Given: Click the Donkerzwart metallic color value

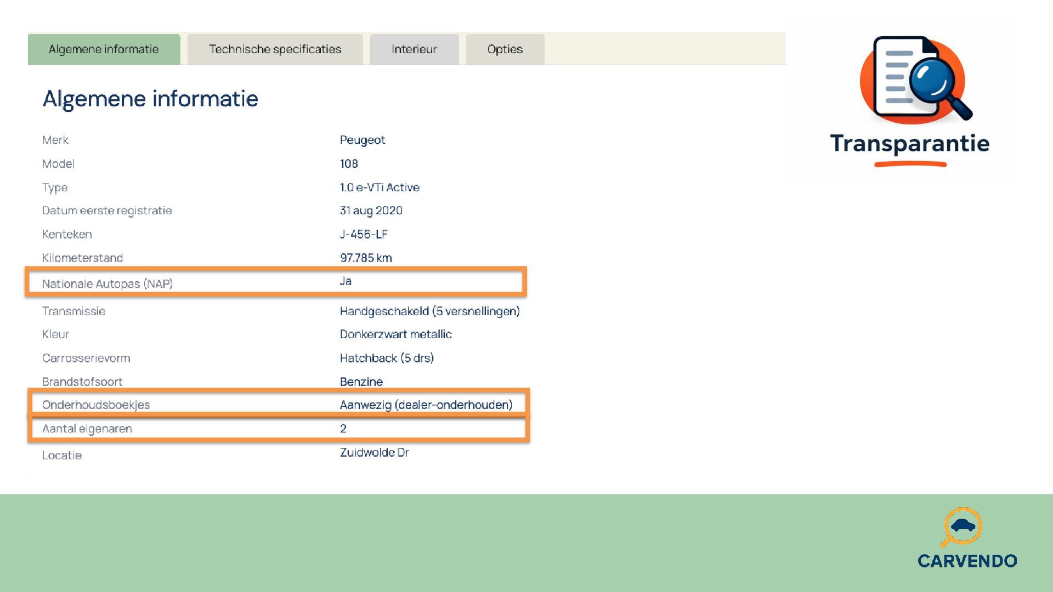Looking at the screenshot, I should pyautogui.click(x=395, y=334).
